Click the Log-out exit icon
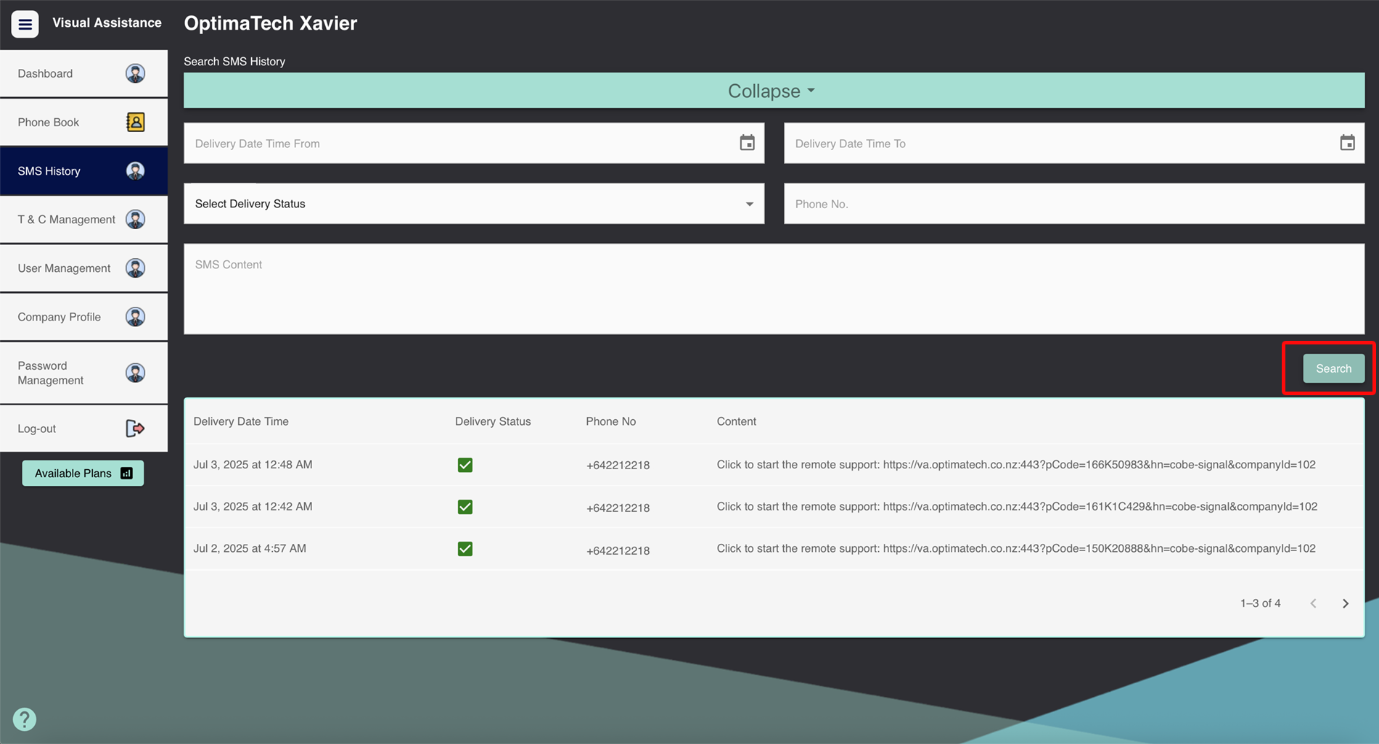Viewport: 1379px width, 744px height. (135, 429)
